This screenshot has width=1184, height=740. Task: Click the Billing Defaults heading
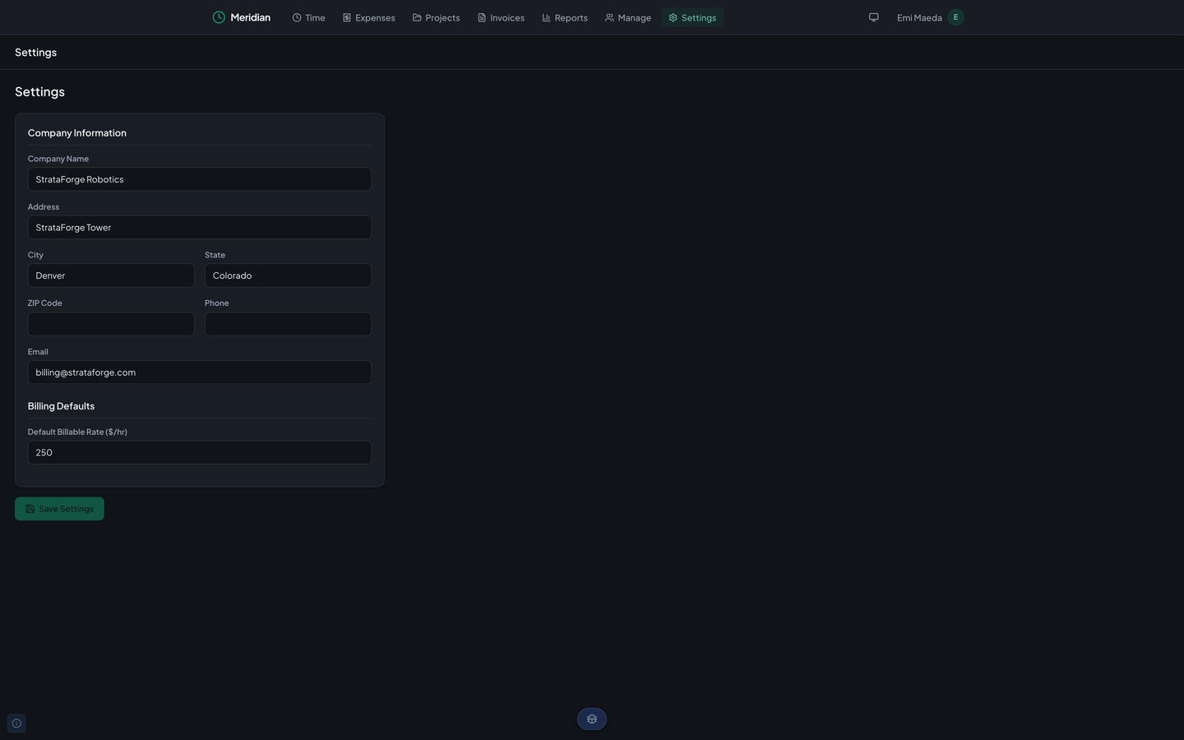click(x=61, y=406)
